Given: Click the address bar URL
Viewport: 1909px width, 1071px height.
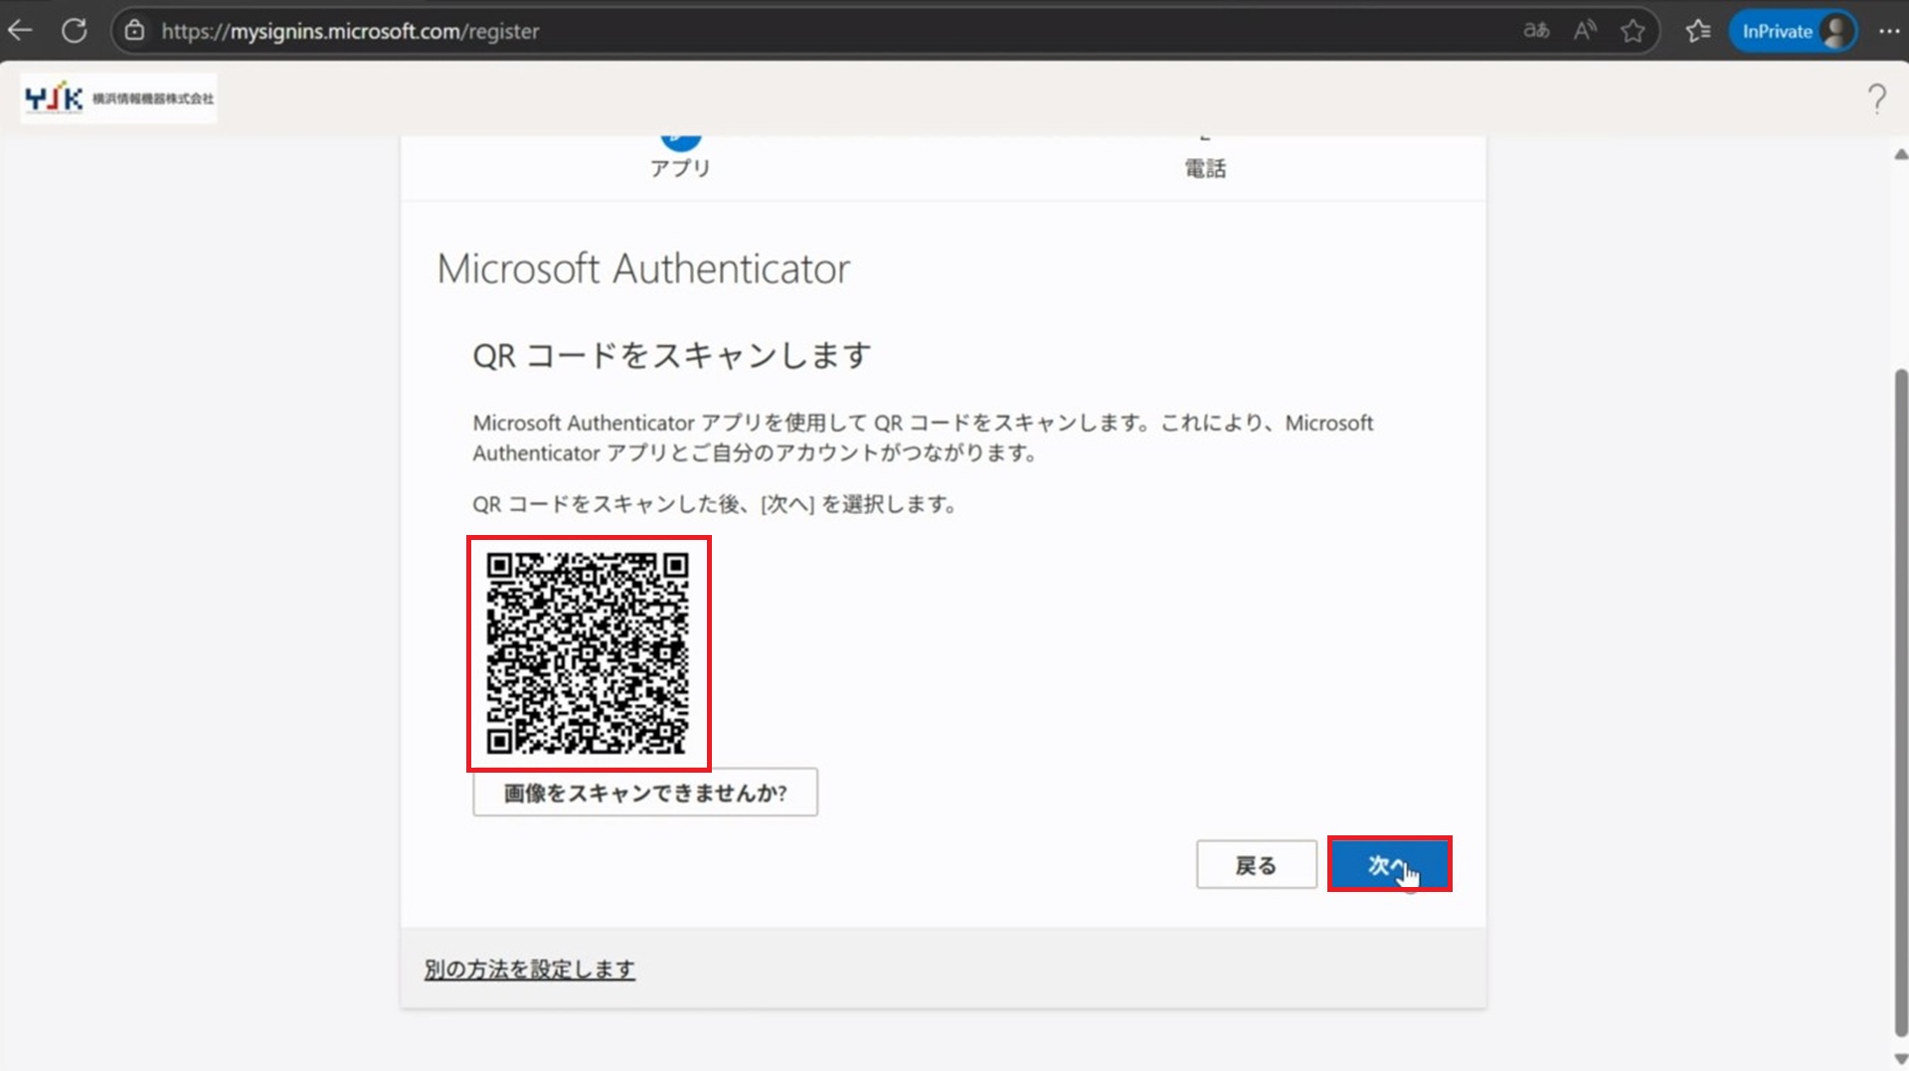Looking at the screenshot, I should 350,31.
